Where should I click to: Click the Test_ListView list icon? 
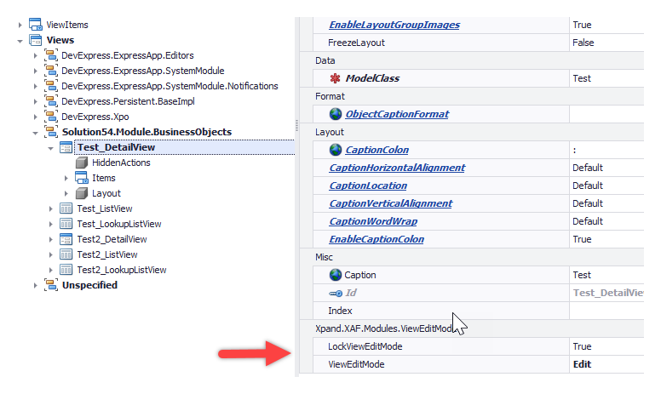(66, 208)
